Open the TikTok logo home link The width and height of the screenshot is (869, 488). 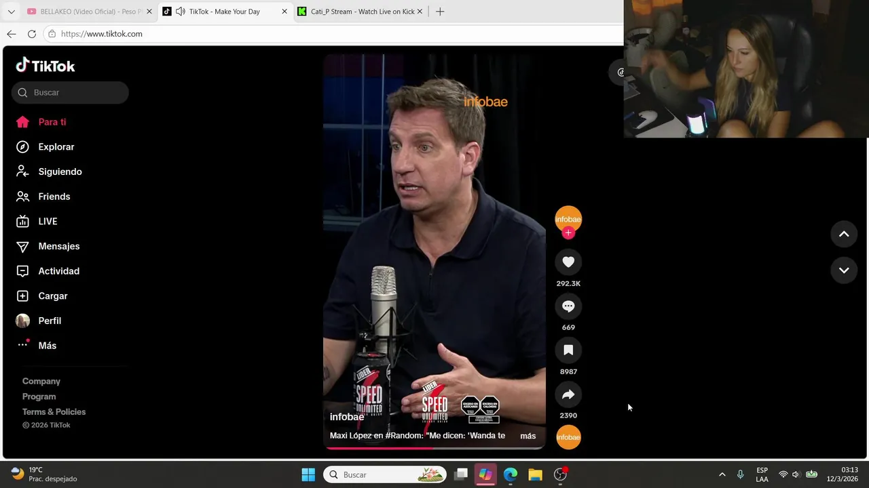[x=45, y=66]
